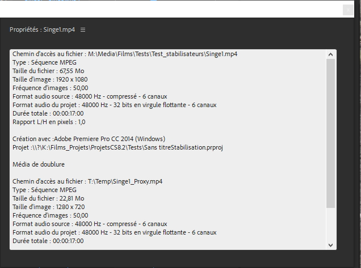Select the Propriétés : Singe1.mp4 panel tab
This screenshot has width=361, height=268.
pyautogui.click(x=42, y=29)
